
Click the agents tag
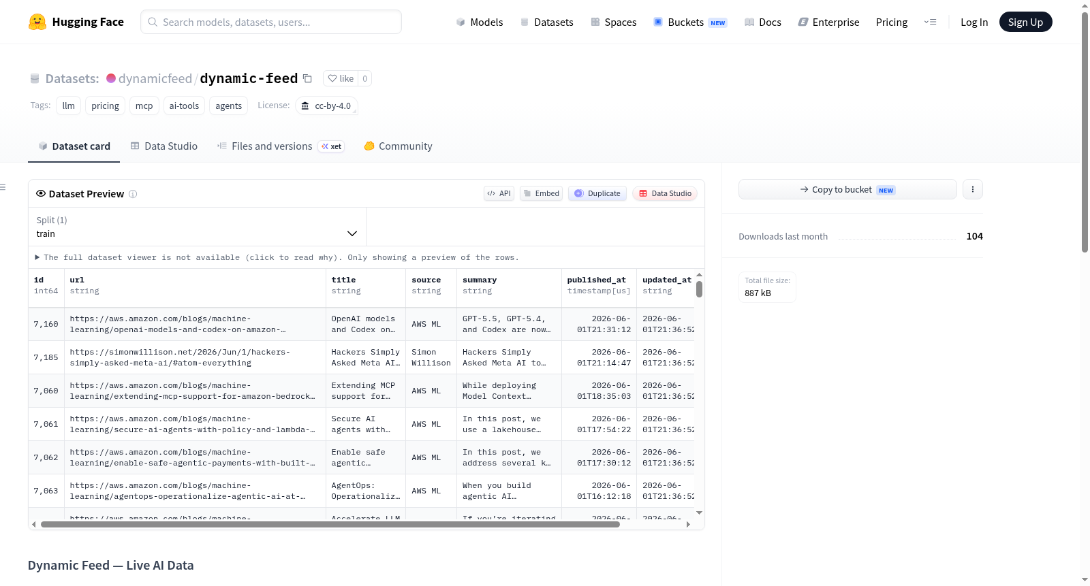[x=229, y=105]
